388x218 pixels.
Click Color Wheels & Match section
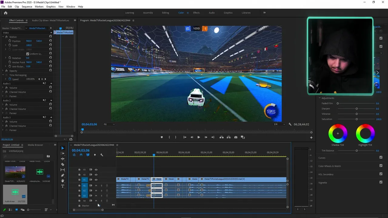329,166
